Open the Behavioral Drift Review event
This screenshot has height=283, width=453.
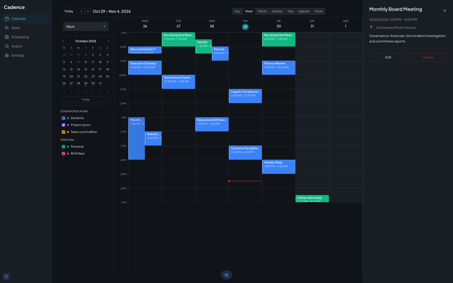coord(212,124)
